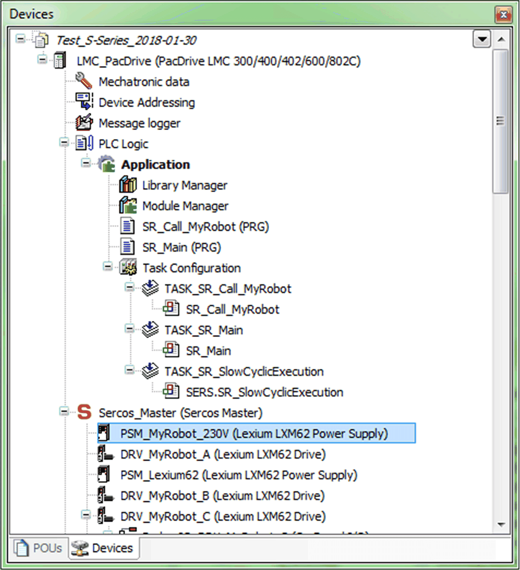520x570 pixels.
Task: Select the Task Configuration label
Action: point(192,268)
